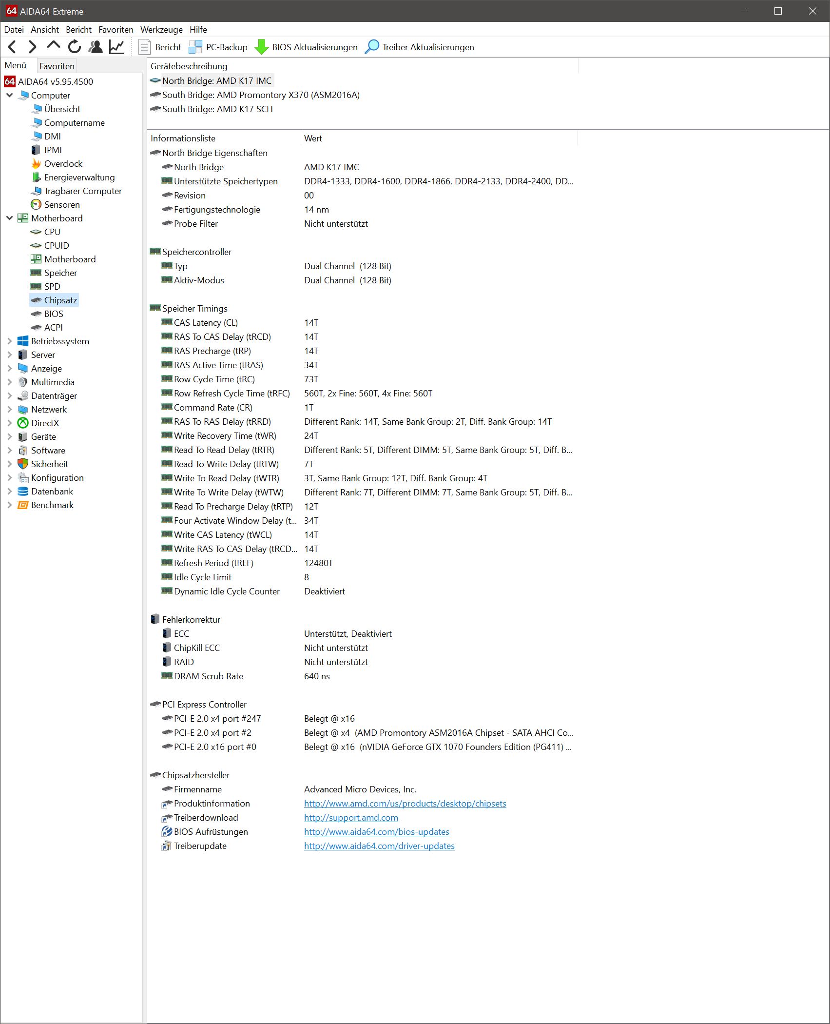Select the DRAM Scrub Rate row
The height and width of the screenshot is (1024, 830).
coord(363,676)
